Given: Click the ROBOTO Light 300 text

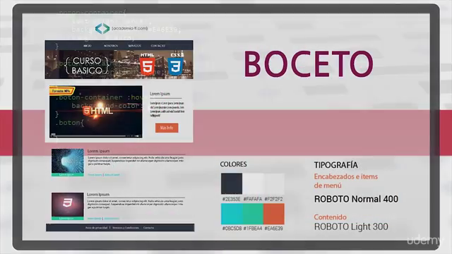Looking at the screenshot, I should click(351, 226).
